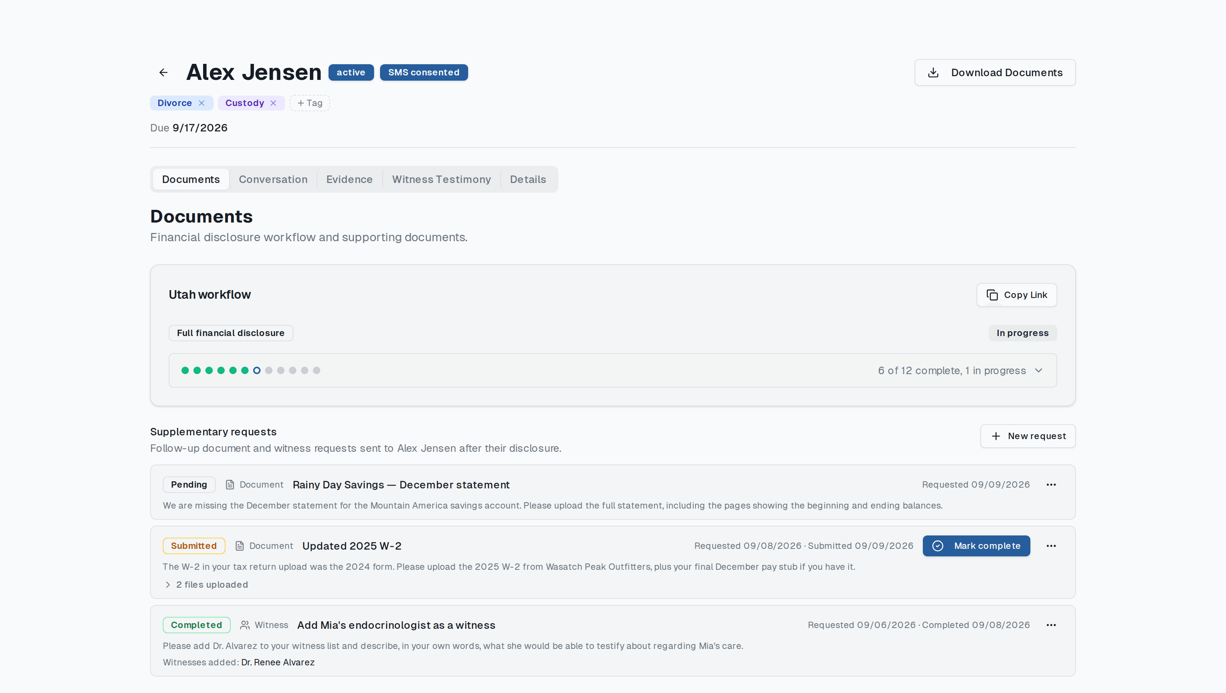Image resolution: width=1226 pixels, height=693 pixels.
Task: Open more options for Updated 2025 W-2 request
Action: pyautogui.click(x=1051, y=546)
